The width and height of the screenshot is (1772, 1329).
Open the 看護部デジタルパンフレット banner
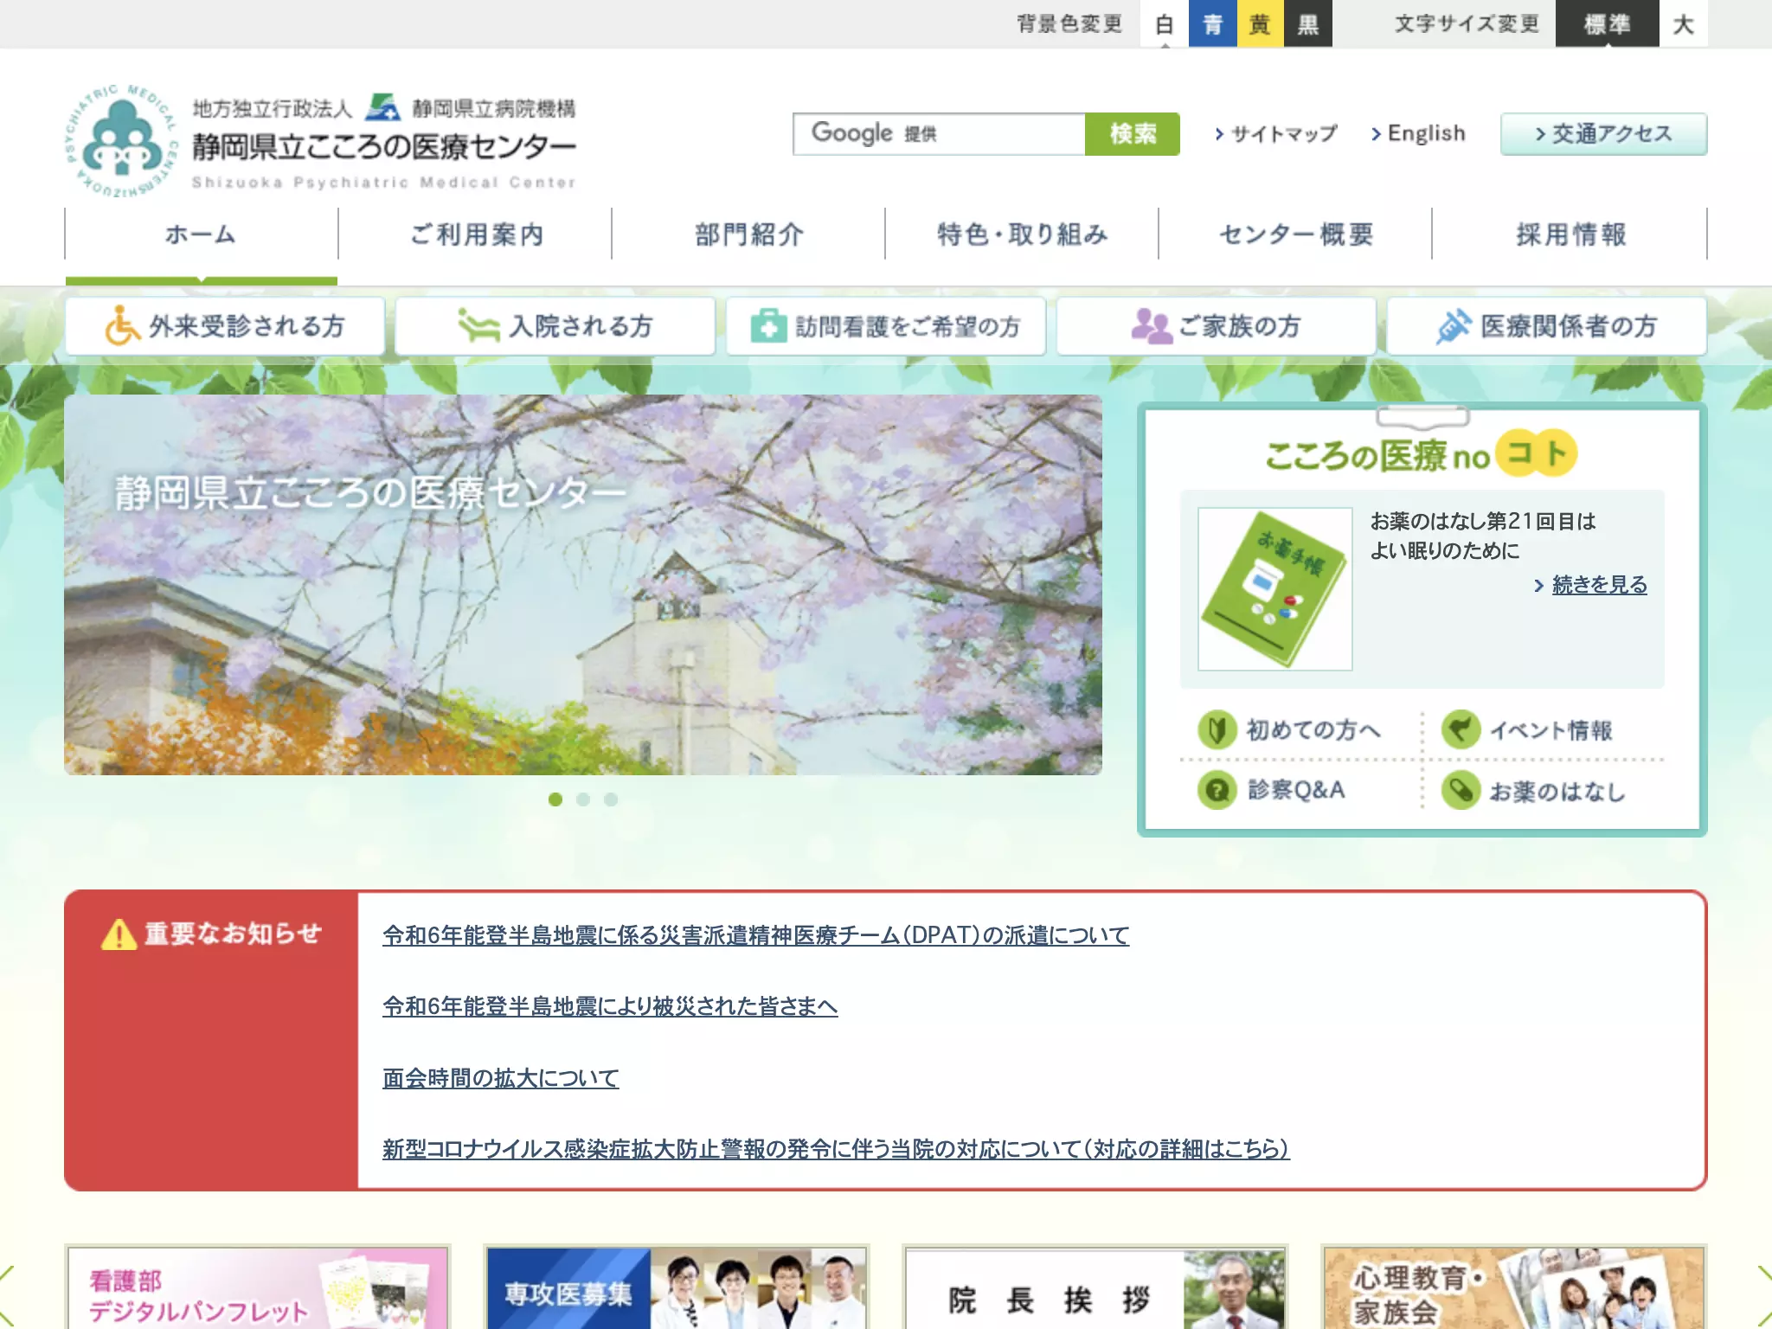click(258, 1288)
